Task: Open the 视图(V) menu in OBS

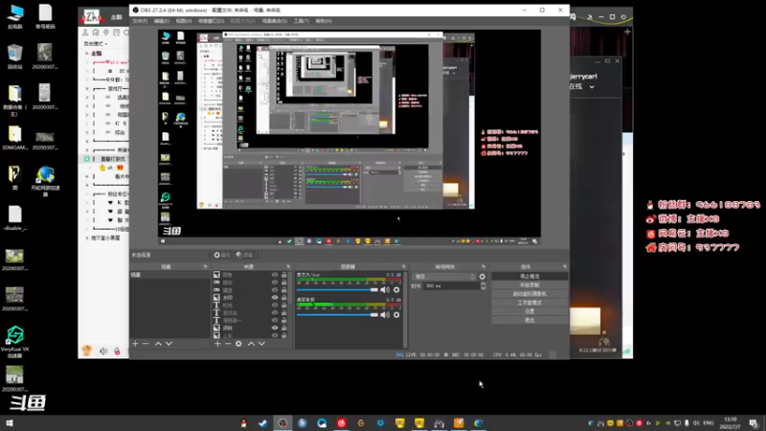Action: coord(184,21)
